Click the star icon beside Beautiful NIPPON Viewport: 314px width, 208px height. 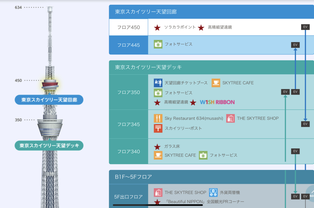coord(157,202)
